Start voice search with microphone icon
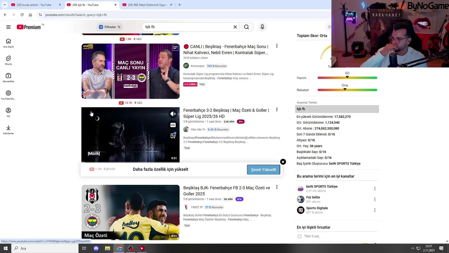Screen dimensions: 449x253 (262, 27)
